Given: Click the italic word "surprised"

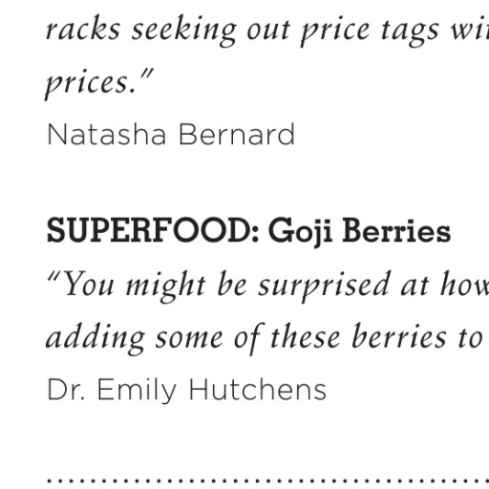Looking at the screenshot, I should coord(324,286).
